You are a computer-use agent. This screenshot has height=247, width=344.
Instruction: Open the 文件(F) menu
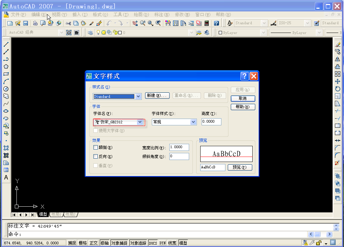point(18,15)
